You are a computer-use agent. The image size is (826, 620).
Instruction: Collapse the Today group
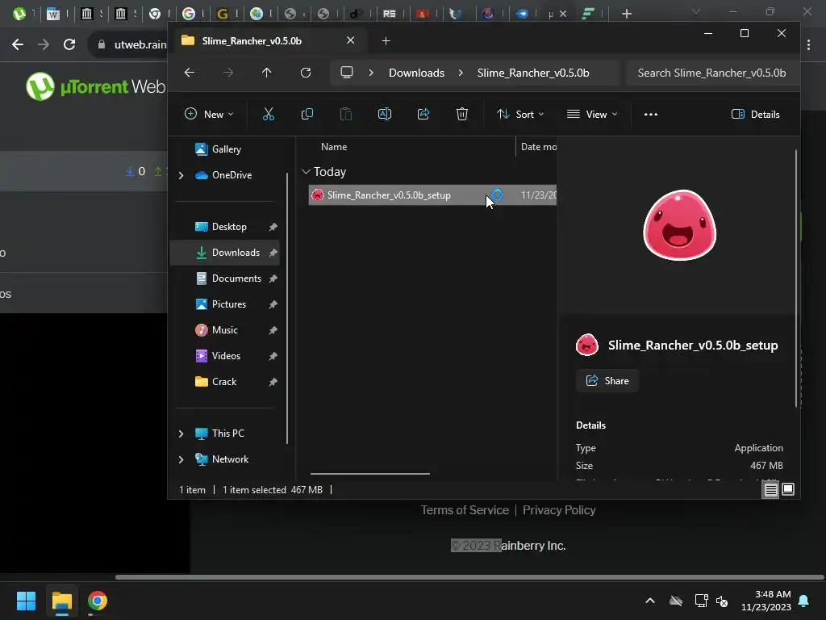306,172
